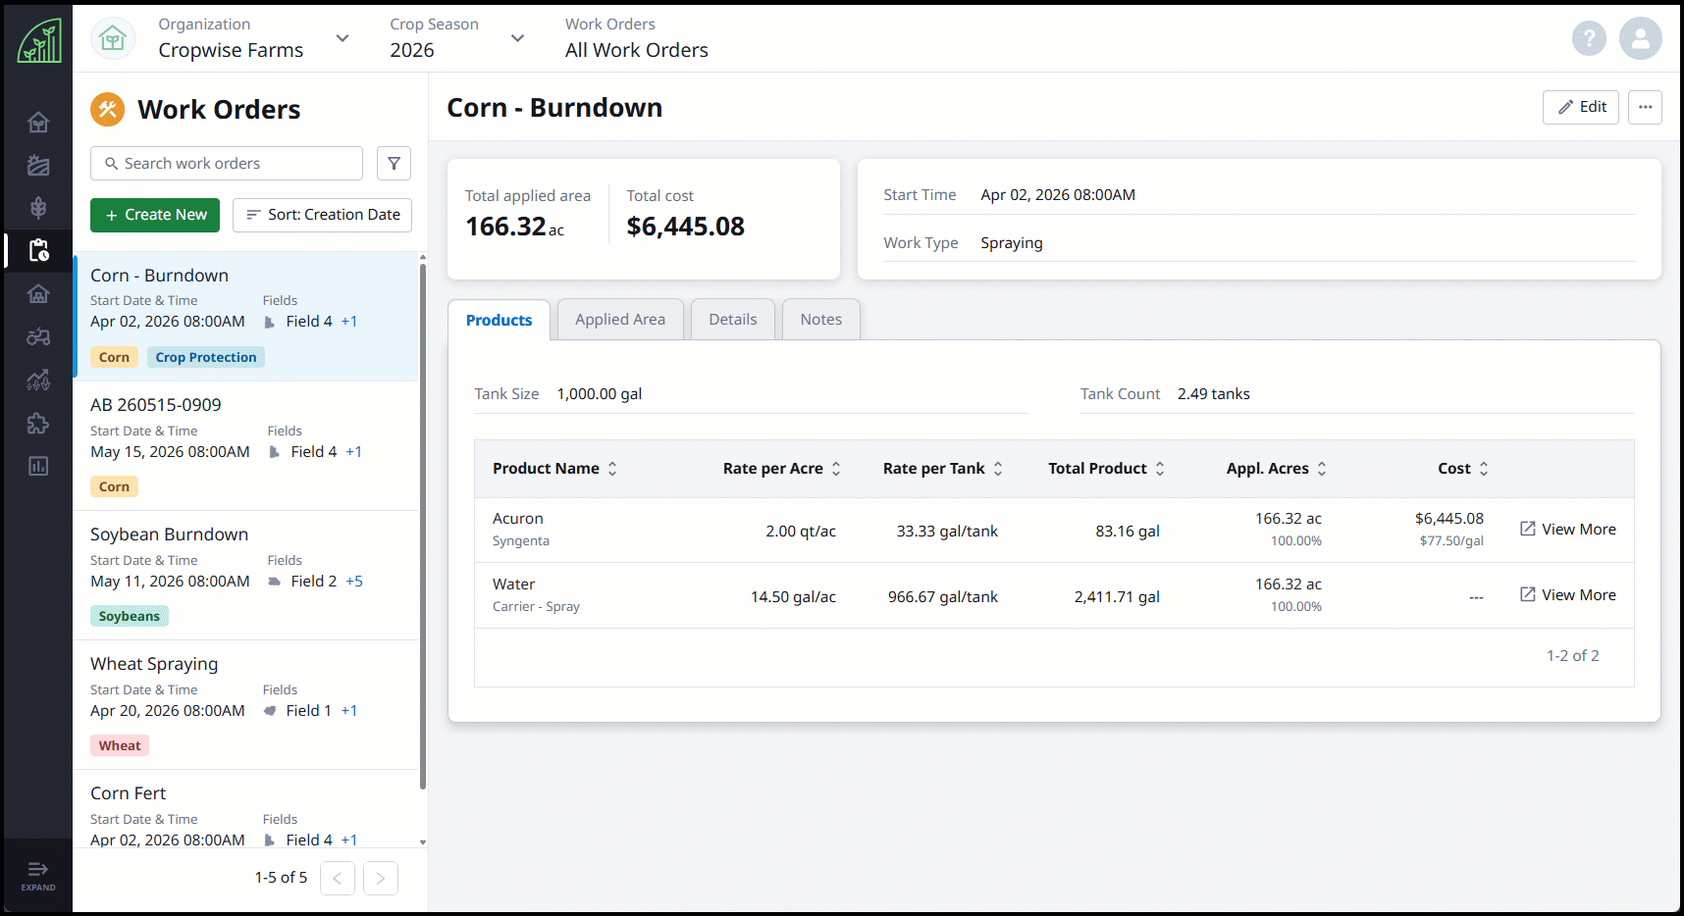Switch to the Products tab

(x=499, y=320)
